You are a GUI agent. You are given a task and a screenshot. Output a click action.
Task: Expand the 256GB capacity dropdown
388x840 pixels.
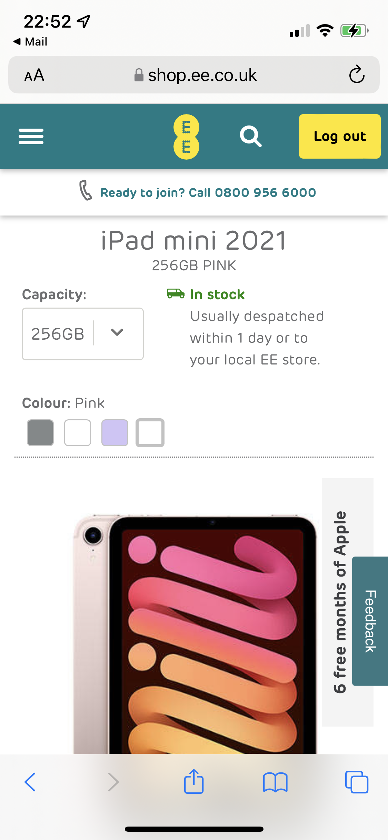[x=83, y=334]
